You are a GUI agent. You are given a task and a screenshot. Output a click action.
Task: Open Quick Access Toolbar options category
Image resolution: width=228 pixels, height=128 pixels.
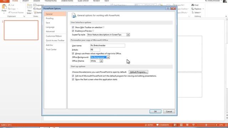[55, 41]
